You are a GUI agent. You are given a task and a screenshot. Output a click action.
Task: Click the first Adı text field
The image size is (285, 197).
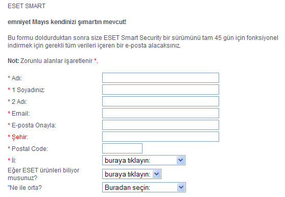coord(160,78)
